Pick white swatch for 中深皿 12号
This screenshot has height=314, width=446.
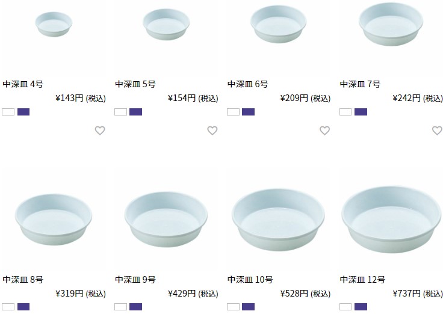coord(345,307)
